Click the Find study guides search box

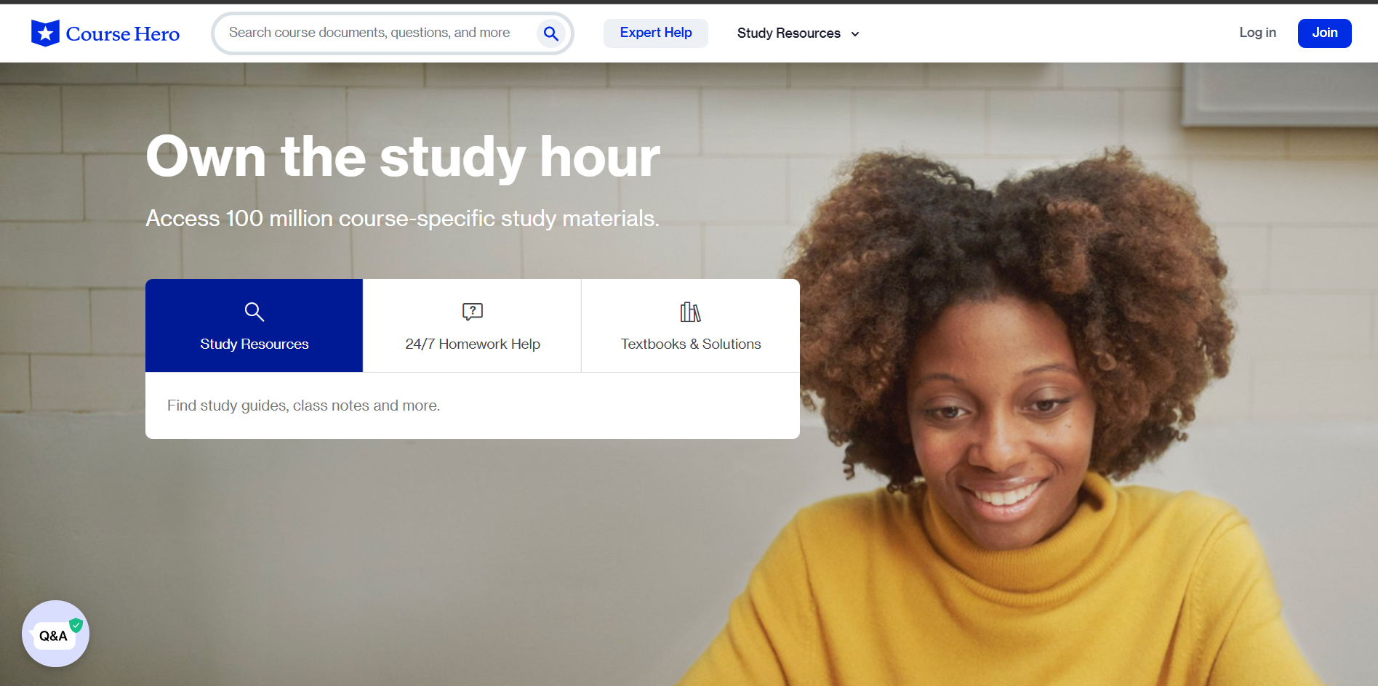click(471, 405)
